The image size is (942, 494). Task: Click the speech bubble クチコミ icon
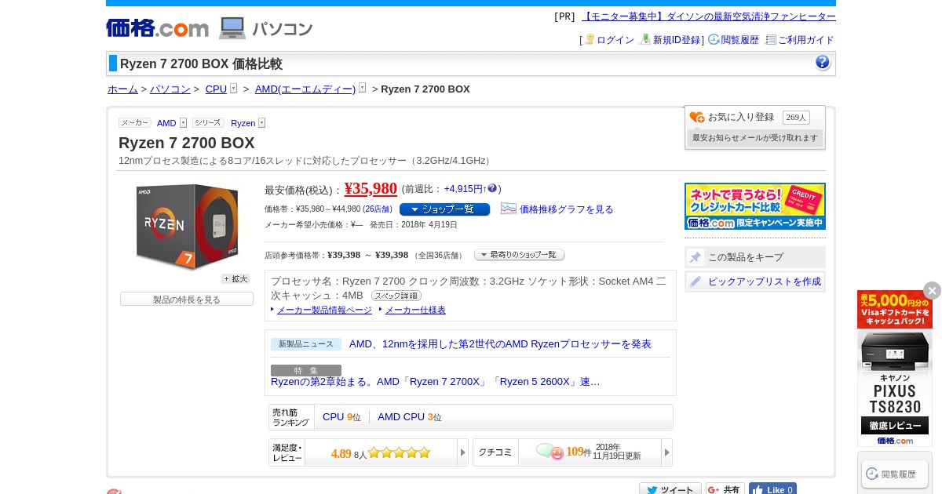(549, 452)
